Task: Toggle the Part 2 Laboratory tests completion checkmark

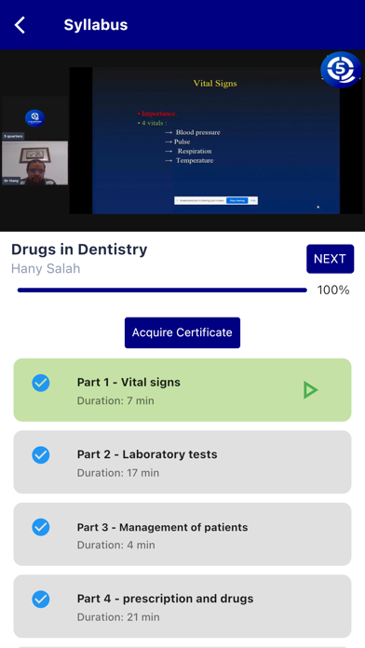Action: click(41, 455)
